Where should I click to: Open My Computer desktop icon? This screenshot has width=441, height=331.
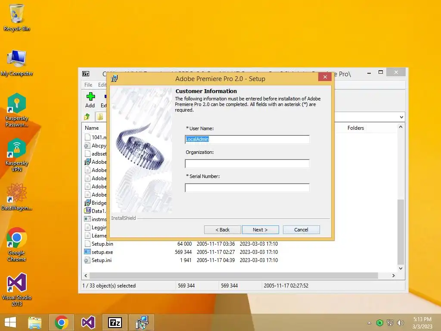coord(17,63)
